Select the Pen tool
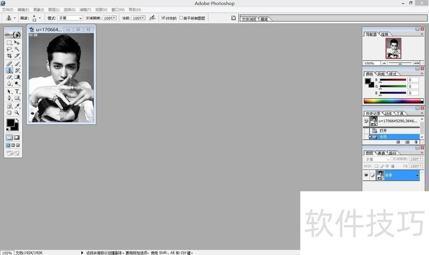The width and height of the screenshot is (429, 255). 9,98
